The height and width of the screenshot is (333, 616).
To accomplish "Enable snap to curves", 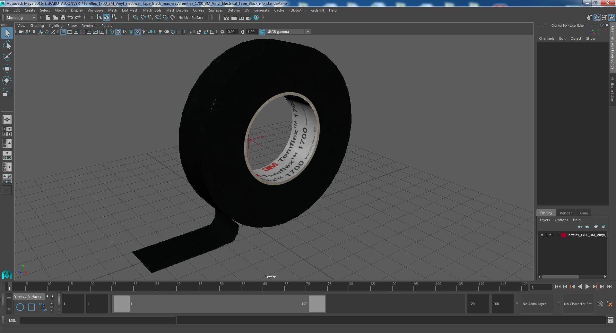I will point(143,18).
